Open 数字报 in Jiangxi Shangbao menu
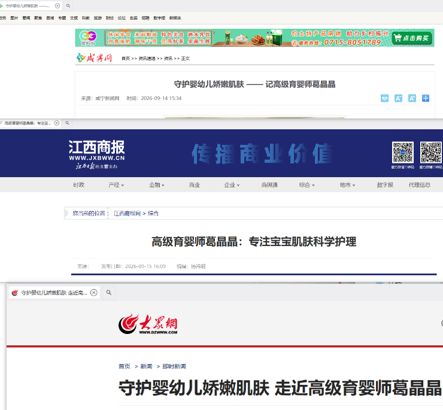Image resolution: width=443 pixels, height=410 pixels. click(x=385, y=185)
